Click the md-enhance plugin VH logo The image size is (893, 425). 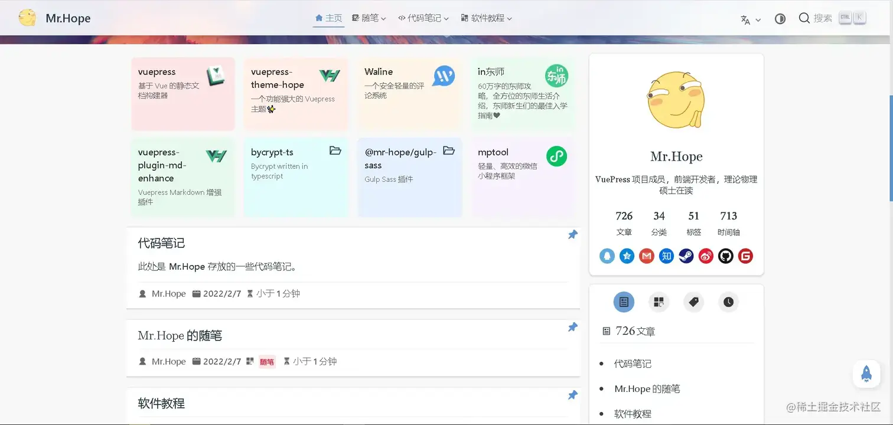216,156
